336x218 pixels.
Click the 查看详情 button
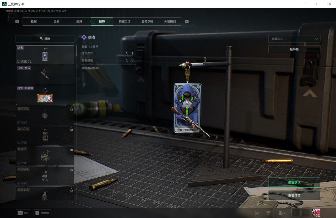294,195
